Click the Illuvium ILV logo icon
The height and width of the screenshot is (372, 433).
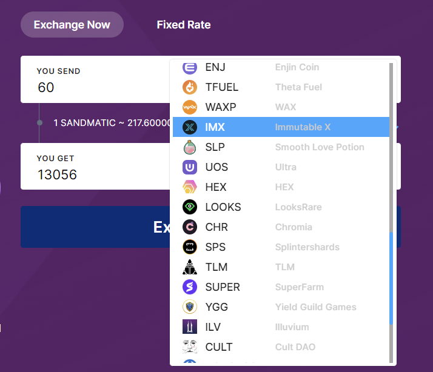pyautogui.click(x=190, y=327)
